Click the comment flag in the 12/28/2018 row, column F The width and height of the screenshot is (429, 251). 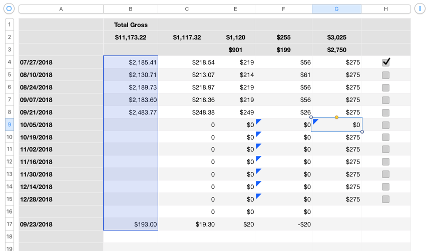258,196
